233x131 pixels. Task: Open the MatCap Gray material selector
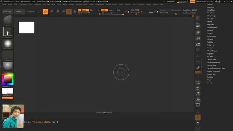tap(8, 67)
